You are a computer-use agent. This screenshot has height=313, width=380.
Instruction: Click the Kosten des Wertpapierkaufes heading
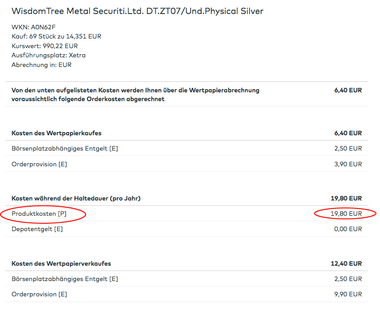pos(56,133)
